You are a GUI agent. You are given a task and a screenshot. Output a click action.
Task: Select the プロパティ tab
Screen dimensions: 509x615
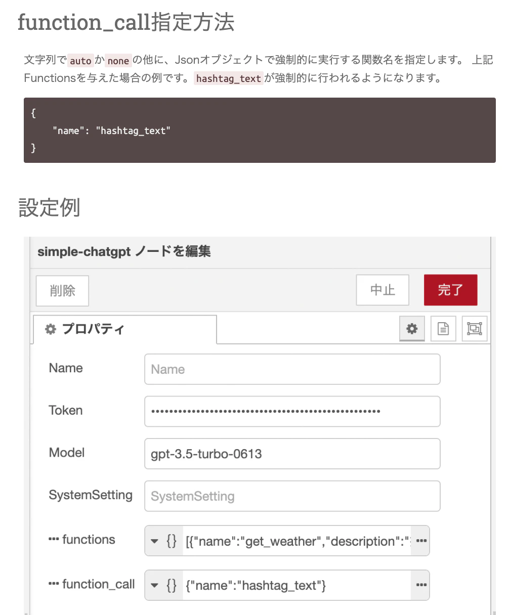(124, 329)
